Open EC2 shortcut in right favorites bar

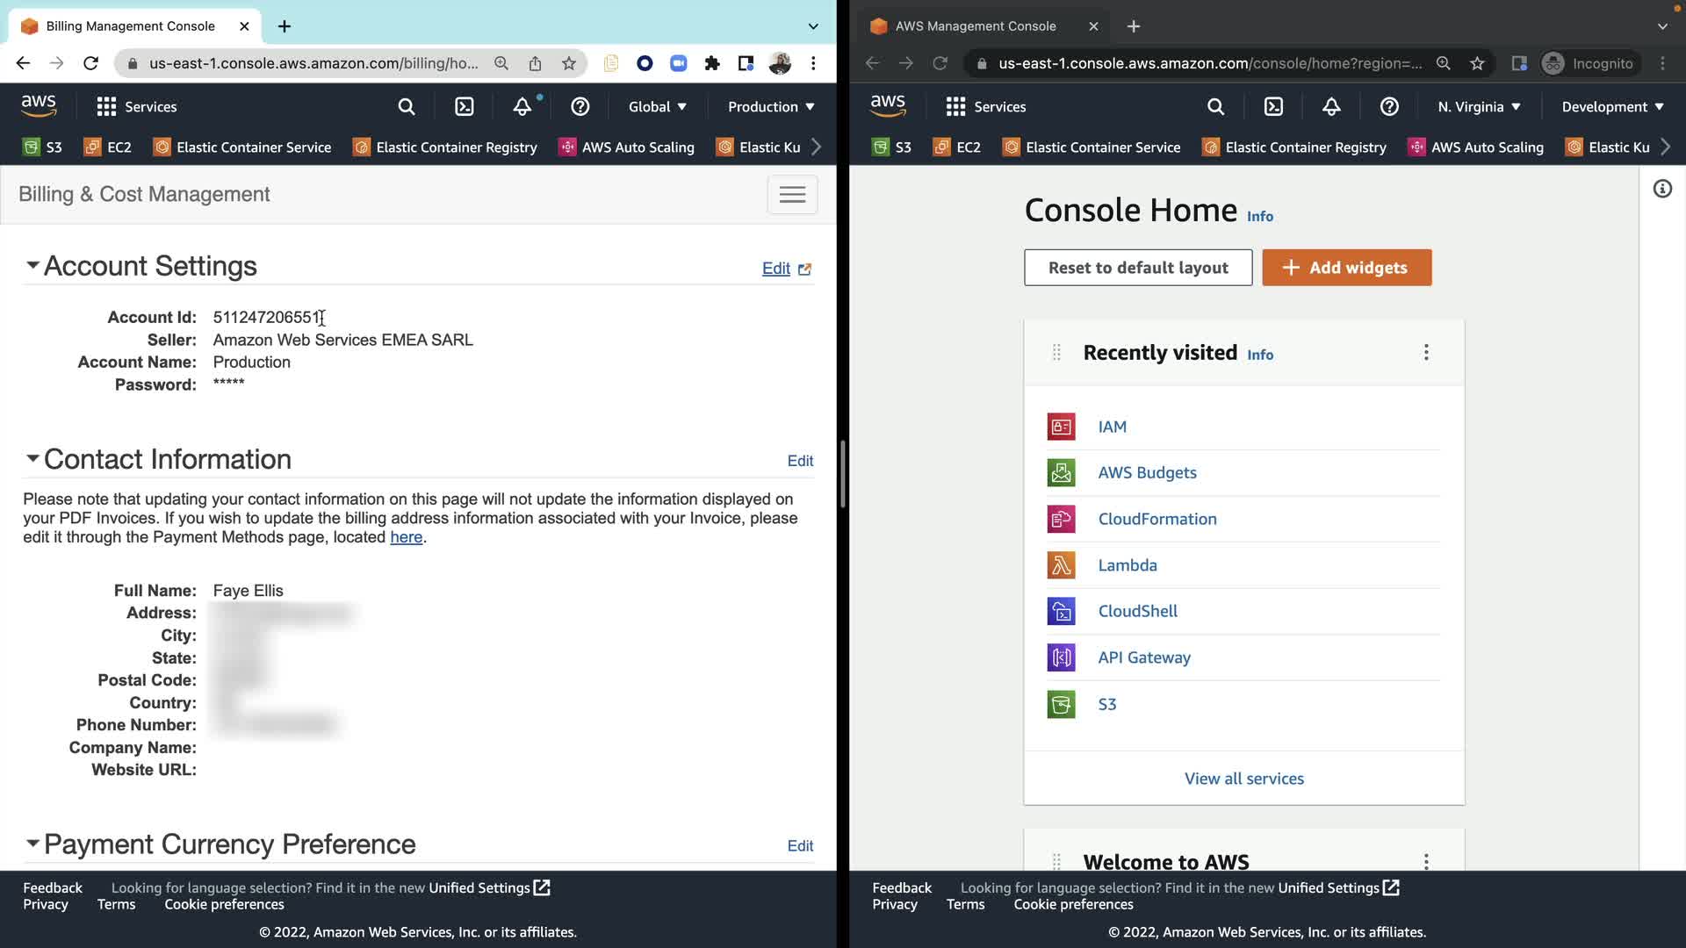point(957,147)
